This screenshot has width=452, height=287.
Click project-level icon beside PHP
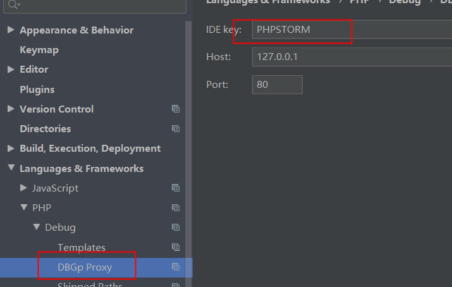point(176,207)
